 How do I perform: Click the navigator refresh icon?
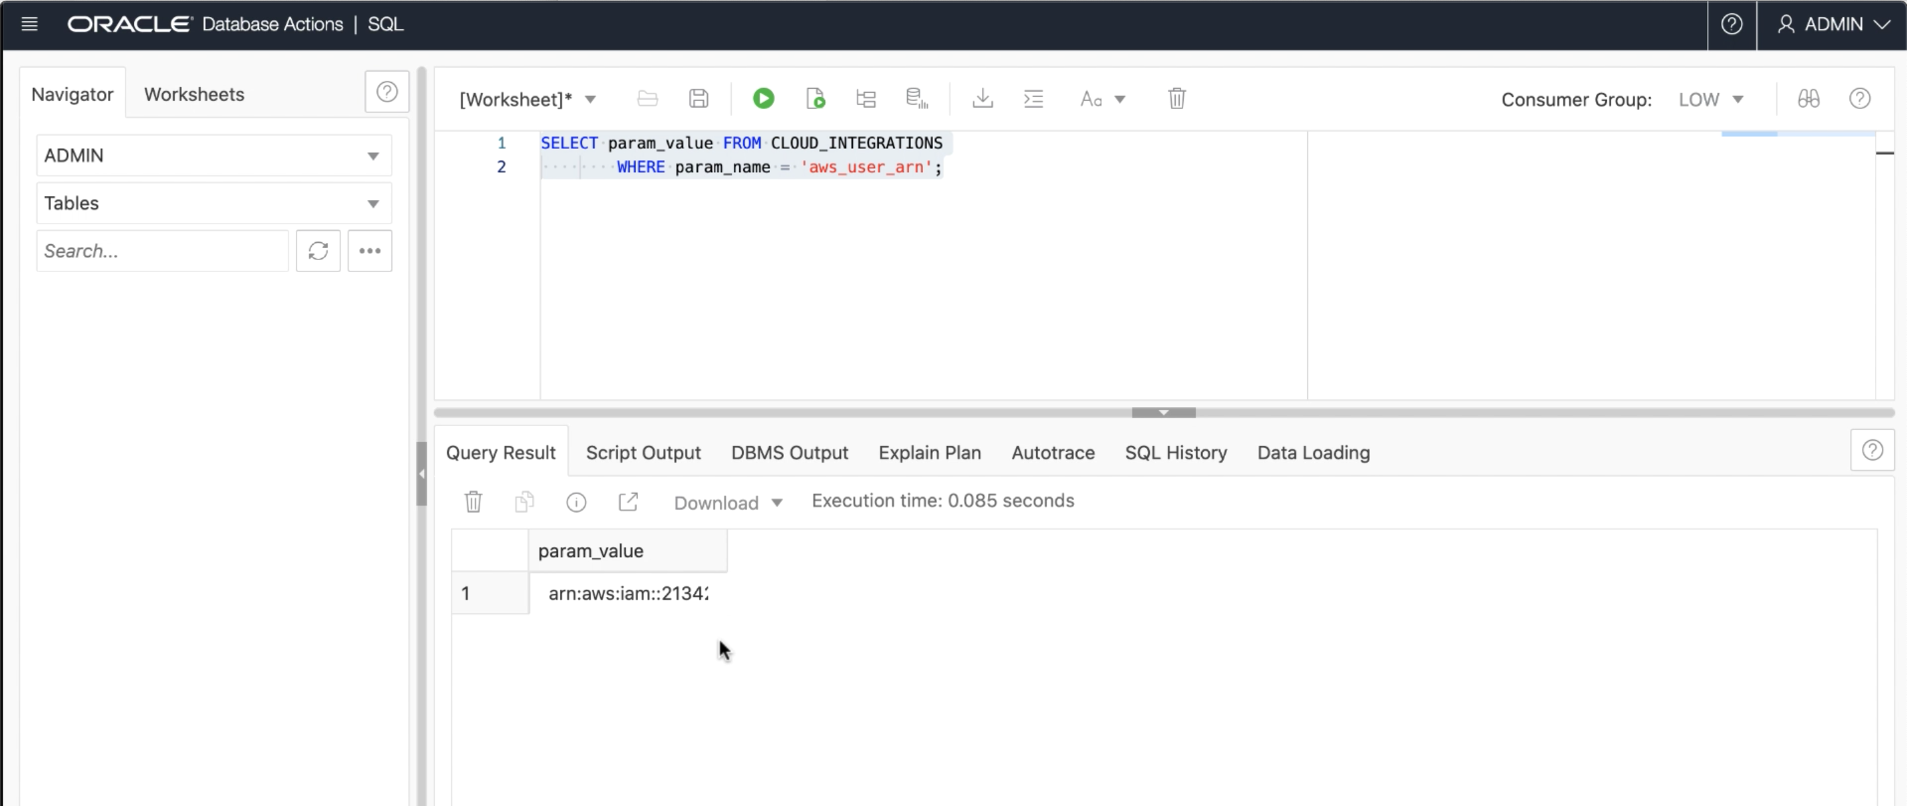pyautogui.click(x=318, y=251)
